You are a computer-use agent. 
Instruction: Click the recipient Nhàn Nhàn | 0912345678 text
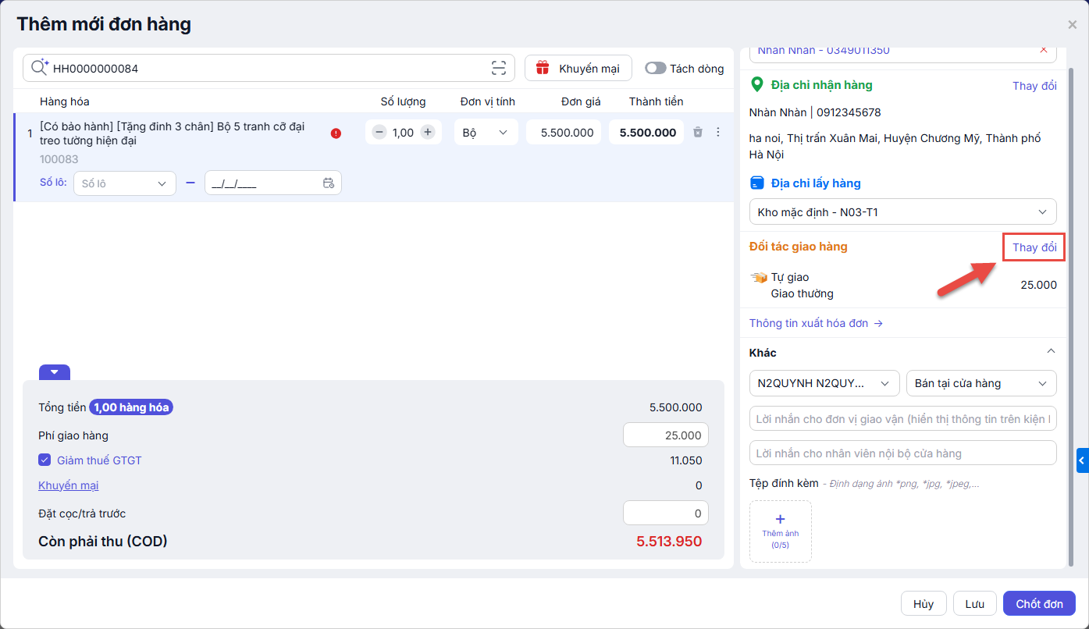coord(815,112)
